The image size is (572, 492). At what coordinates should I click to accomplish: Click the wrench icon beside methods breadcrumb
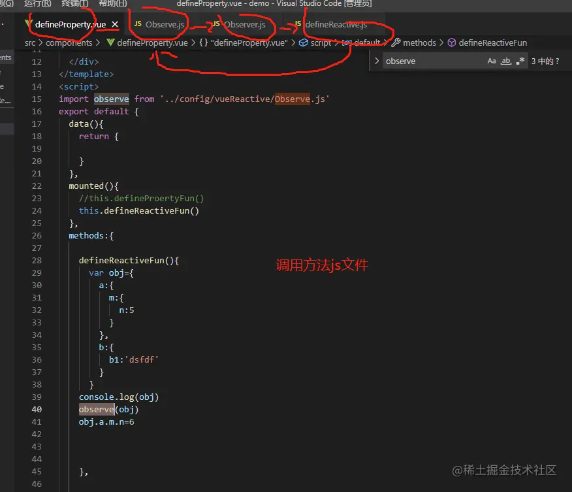point(396,42)
